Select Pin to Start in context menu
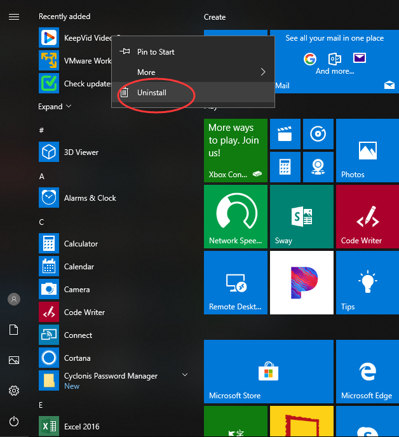 click(193, 52)
